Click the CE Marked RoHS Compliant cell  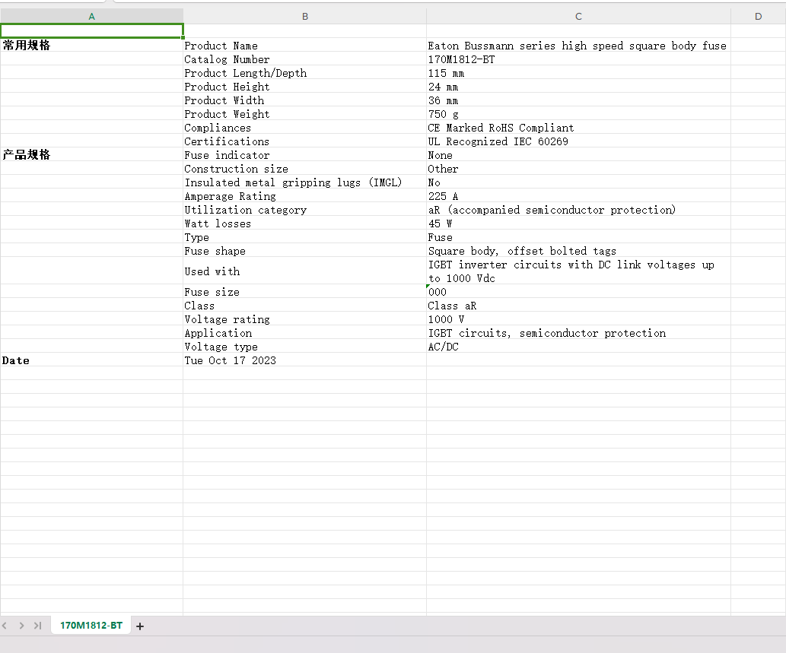coord(578,127)
